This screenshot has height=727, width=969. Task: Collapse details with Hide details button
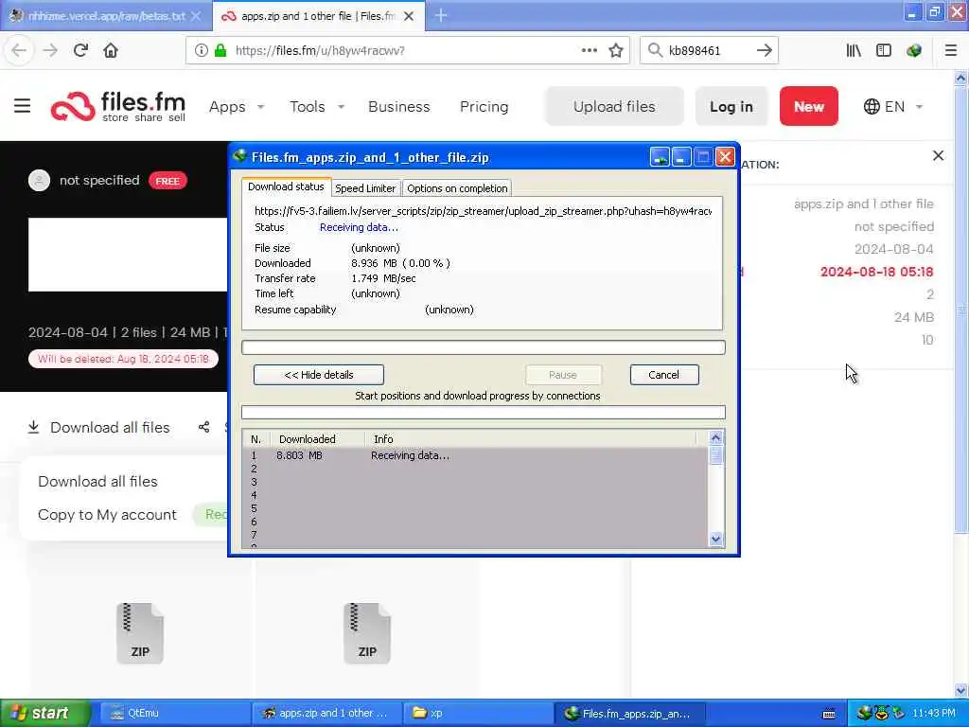[318, 375]
